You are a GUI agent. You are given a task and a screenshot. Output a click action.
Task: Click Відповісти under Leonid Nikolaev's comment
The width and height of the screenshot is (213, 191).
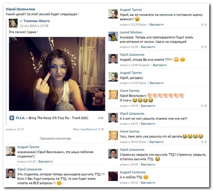[148, 47]
